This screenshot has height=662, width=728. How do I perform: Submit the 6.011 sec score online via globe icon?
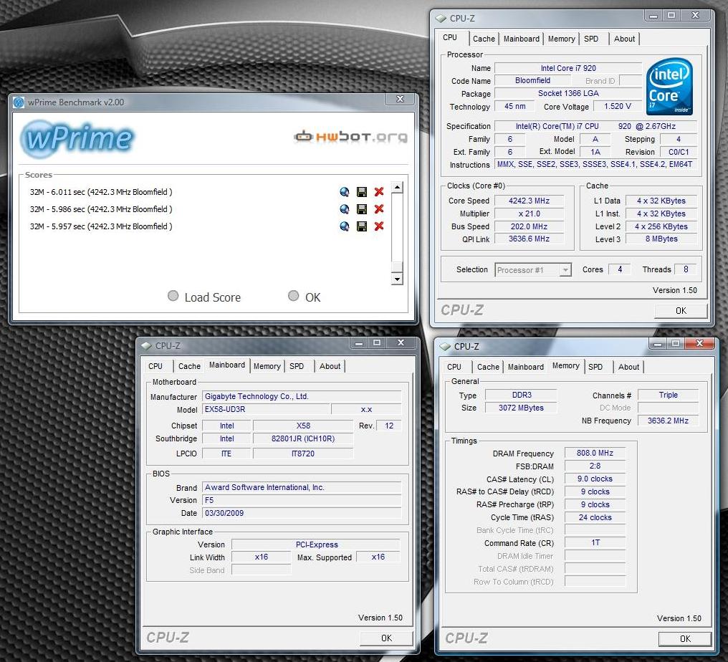coord(345,192)
